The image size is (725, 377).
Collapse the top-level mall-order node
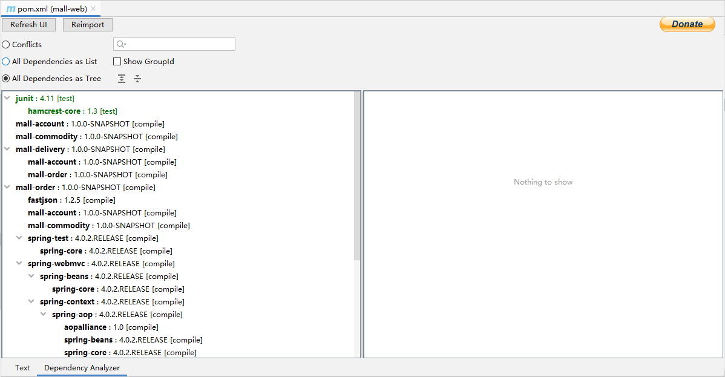point(7,187)
